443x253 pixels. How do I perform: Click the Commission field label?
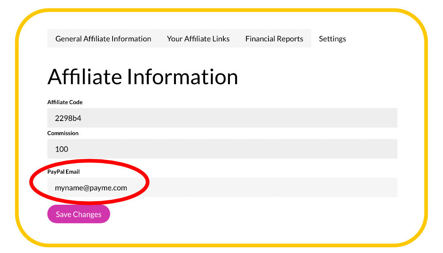click(63, 133)
